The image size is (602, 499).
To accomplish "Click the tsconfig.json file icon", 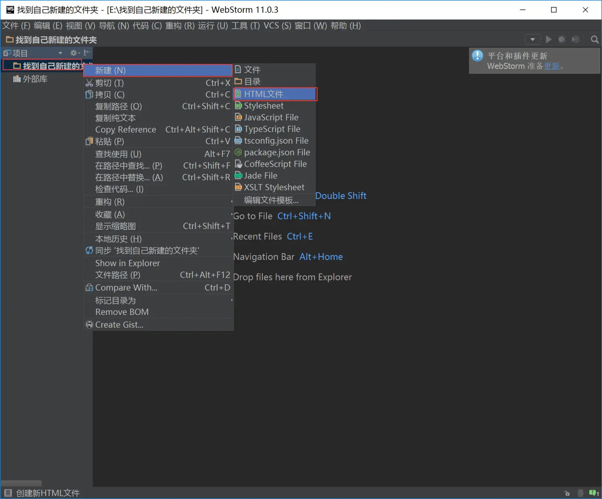I will [238, 141].
